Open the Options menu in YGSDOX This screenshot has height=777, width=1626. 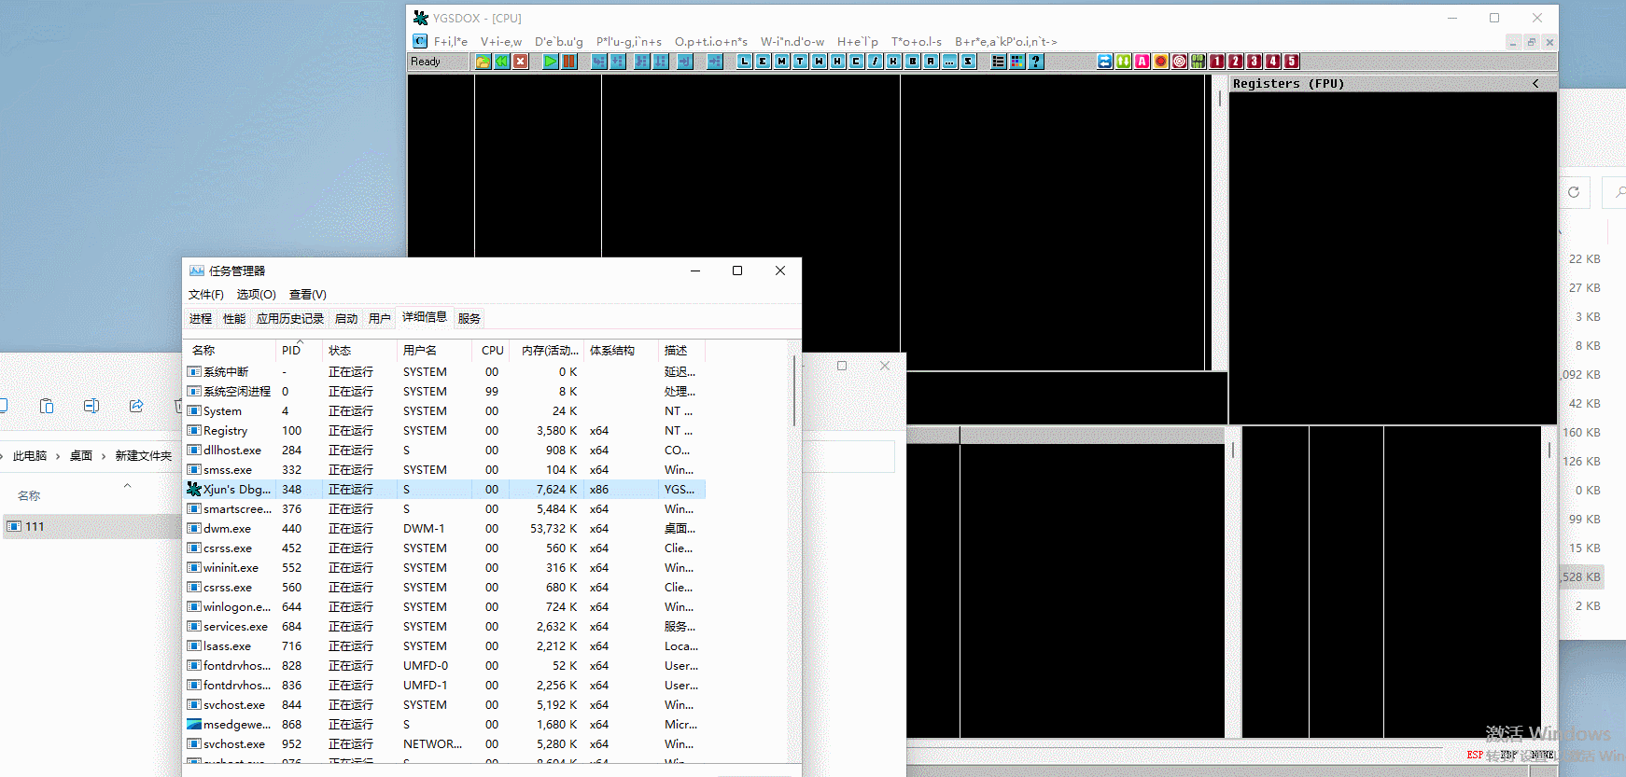pos(711,41)
